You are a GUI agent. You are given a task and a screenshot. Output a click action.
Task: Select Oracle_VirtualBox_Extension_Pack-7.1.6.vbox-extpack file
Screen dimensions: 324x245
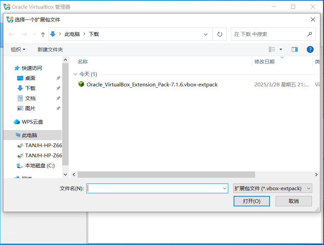point(152,84)
